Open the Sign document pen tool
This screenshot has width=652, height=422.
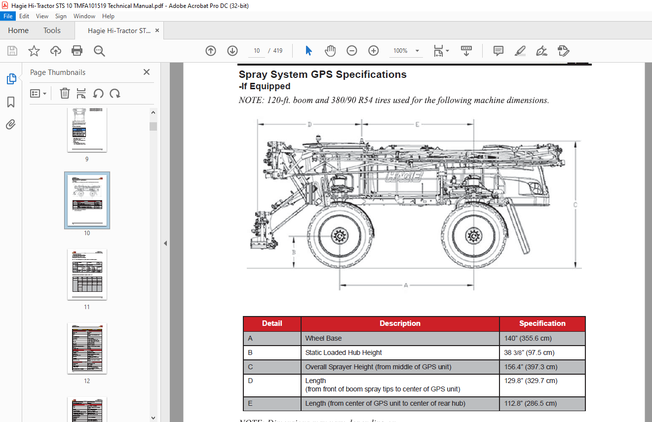542,51
